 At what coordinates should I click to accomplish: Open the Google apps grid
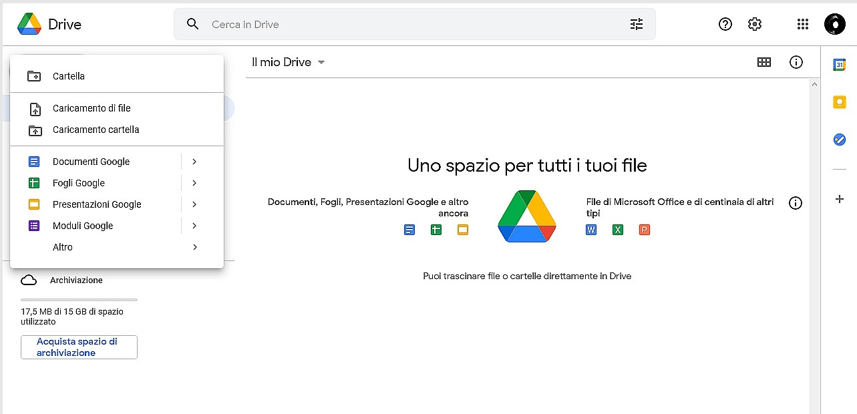803,24
